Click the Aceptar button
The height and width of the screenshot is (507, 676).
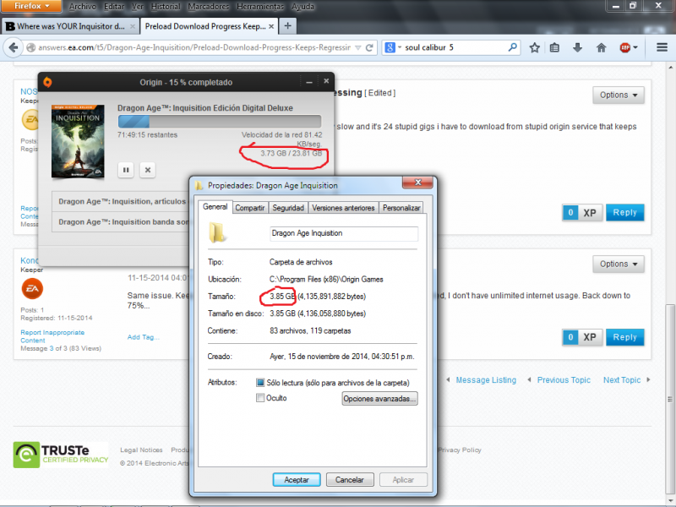(297, 479)
